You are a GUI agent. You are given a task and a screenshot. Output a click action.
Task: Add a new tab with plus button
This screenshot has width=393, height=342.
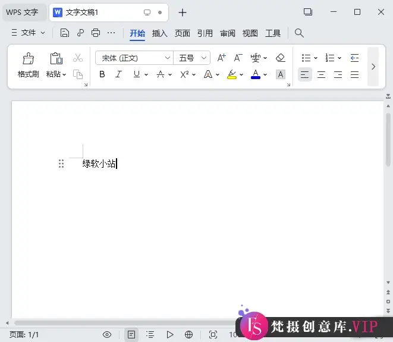point(183,12)
